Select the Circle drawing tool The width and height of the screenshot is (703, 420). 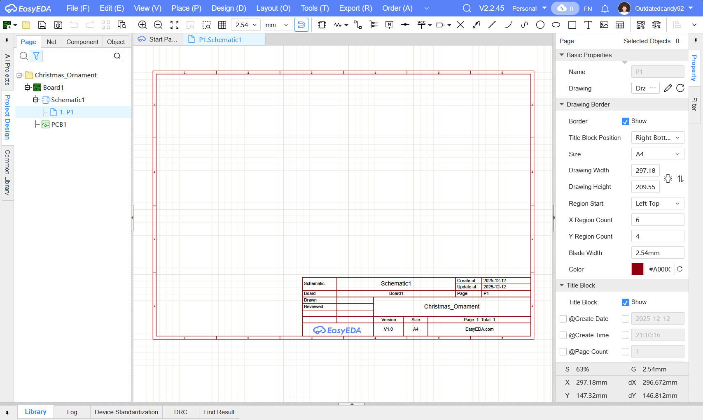(540, 25)
